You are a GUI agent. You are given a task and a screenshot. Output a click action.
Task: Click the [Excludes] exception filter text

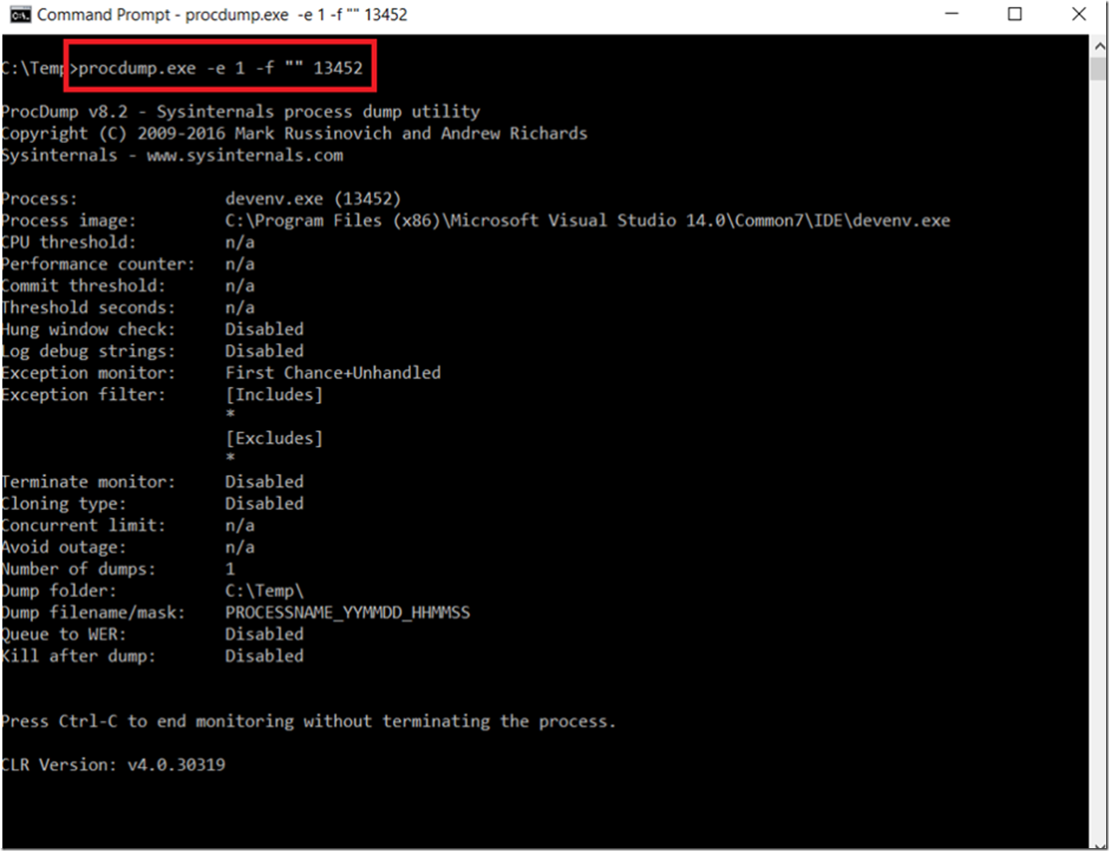[274, 438]
